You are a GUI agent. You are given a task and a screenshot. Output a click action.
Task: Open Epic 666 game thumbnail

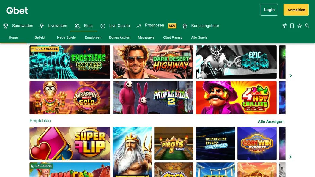pos(236,62)
